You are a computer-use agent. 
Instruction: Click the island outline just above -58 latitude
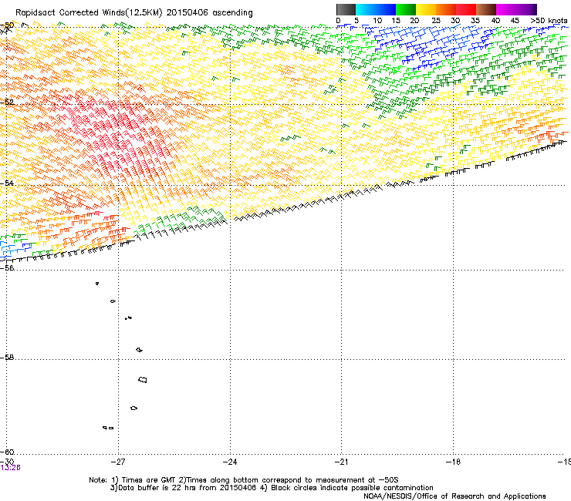139,350
